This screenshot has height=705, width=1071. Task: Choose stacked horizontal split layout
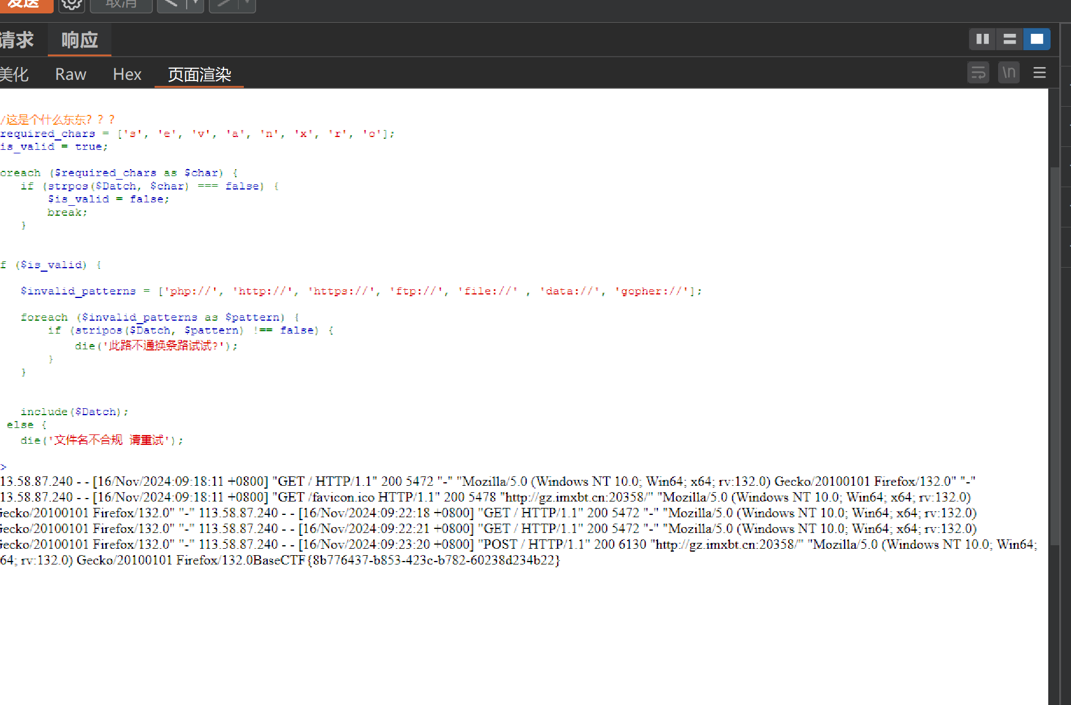click(x=1010, y=39)
